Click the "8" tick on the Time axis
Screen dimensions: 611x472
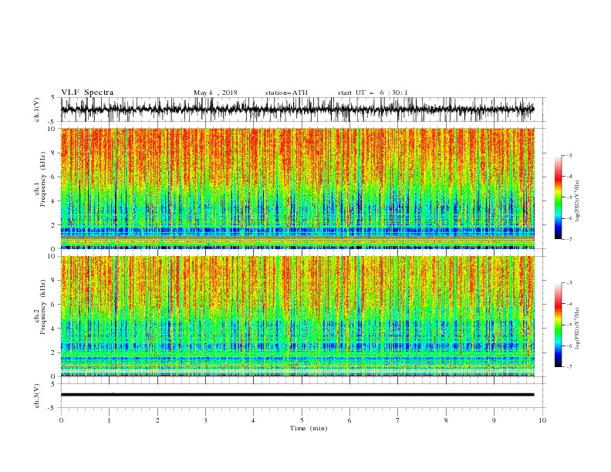(x=446, y=420)
